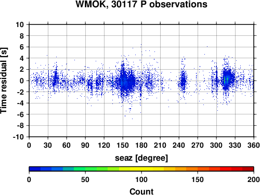Click the Count colorbar label
This screenshot has height=195, width=260.
point(141,191)
